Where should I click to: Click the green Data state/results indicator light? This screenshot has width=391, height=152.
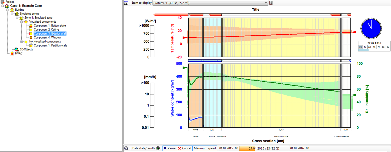pos(158,148)
